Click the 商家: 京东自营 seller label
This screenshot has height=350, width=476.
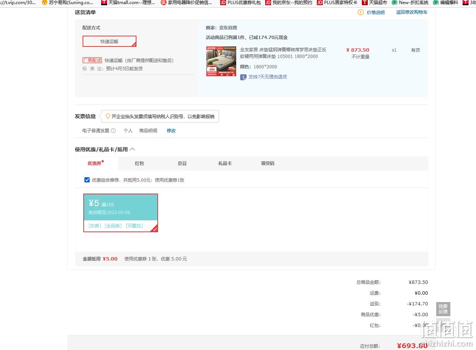(221, 27)
